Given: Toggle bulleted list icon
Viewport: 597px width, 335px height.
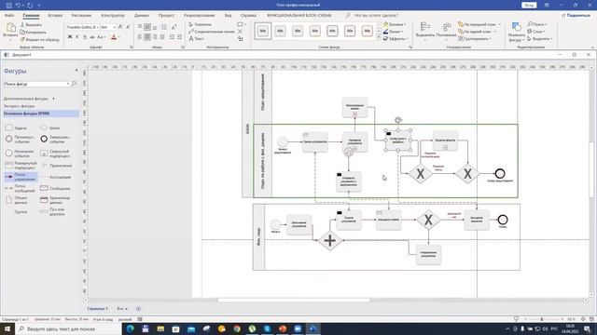Looking at the screenshot, I should click(164, 27).
